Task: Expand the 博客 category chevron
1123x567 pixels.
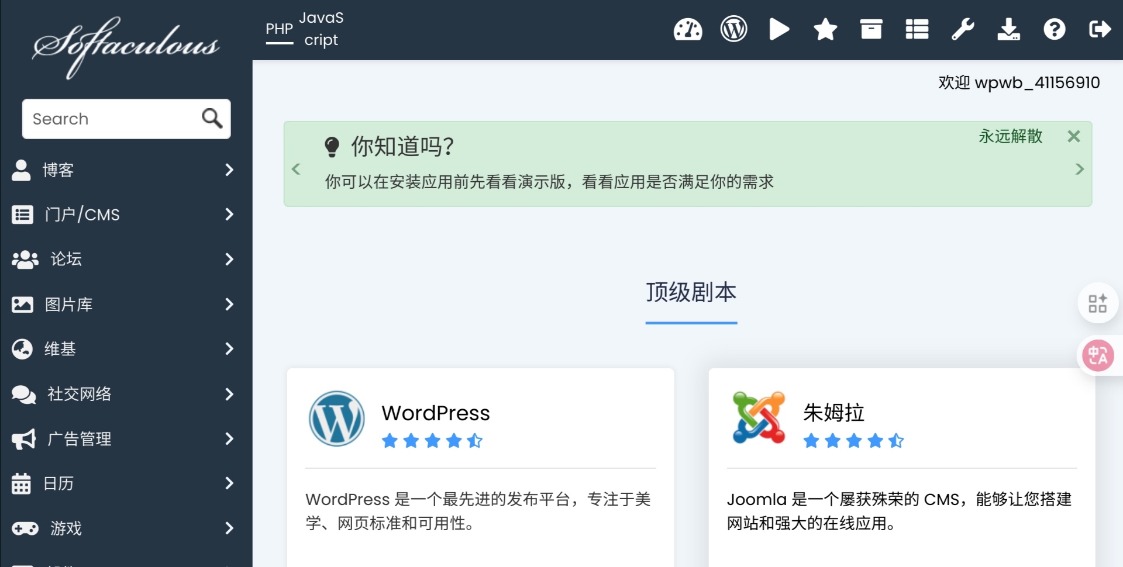Action: coord(229,170)
